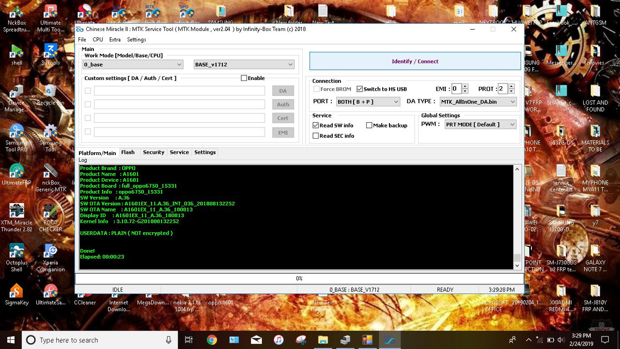
Task: Tick the checkbox beside the EMI field
Action: (x=88, y=131)
